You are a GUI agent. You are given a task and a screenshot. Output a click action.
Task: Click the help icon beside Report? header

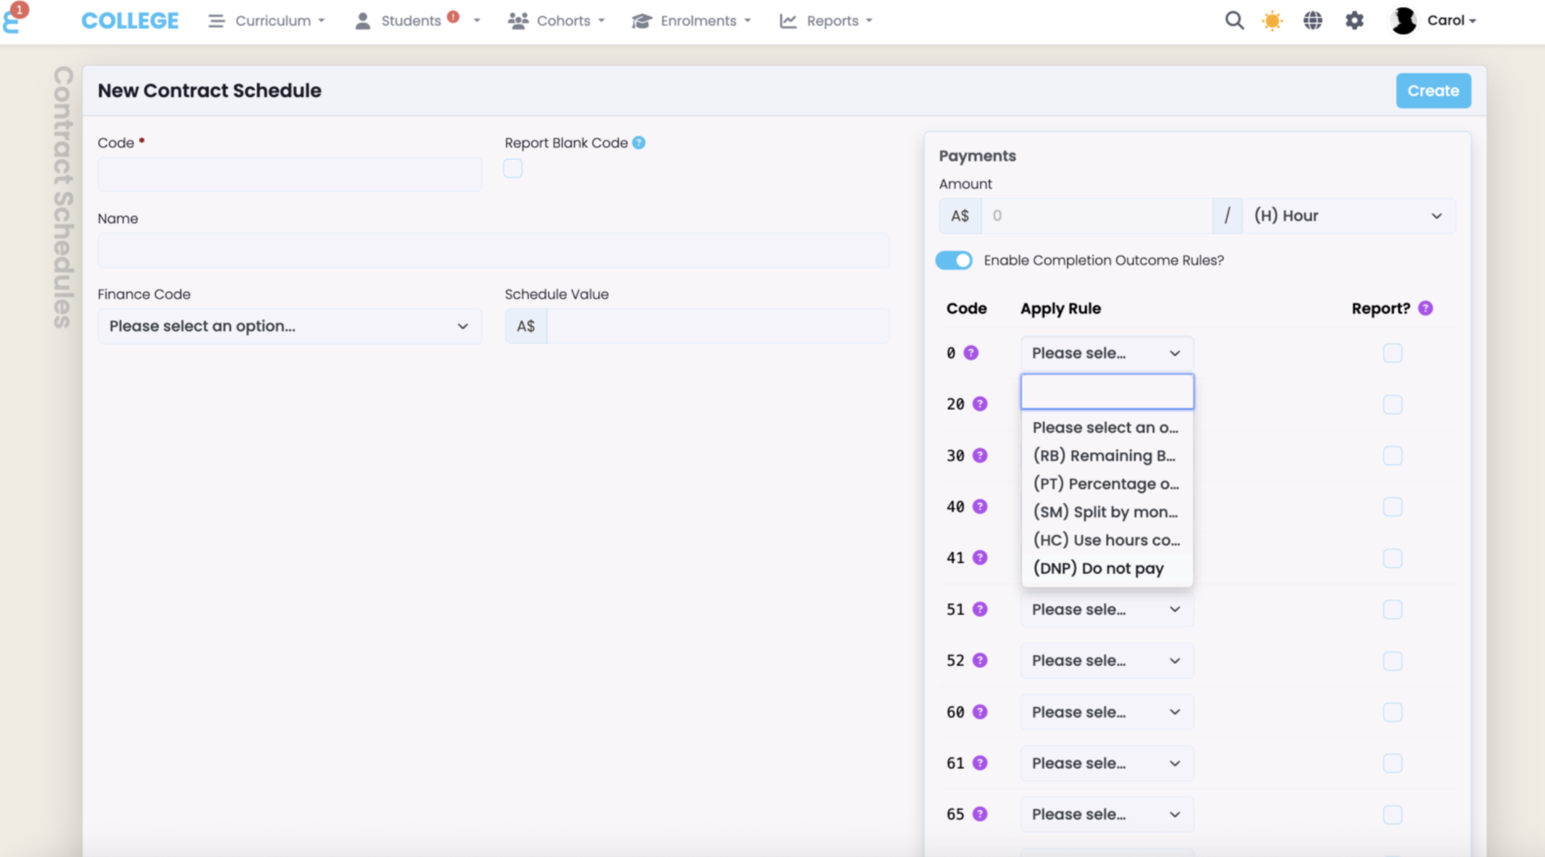(1425, 308)
